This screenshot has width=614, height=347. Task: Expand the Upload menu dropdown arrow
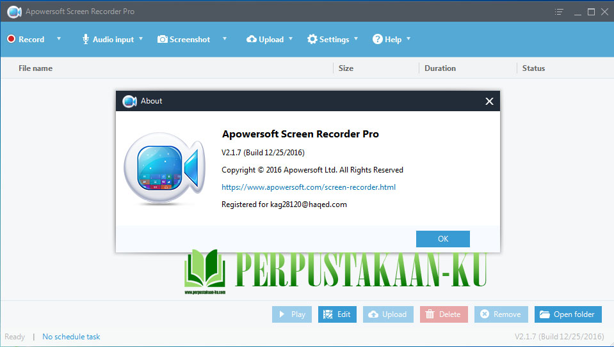tap(291, 39)
